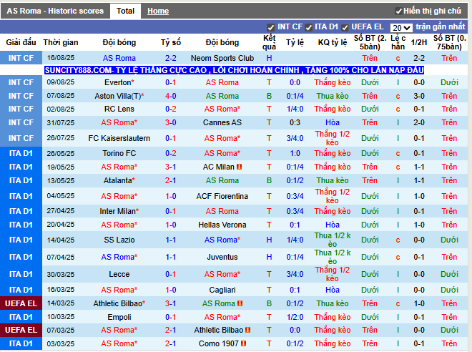Click the 4-0 score of Aston Villa match

(x=171, y=96)
